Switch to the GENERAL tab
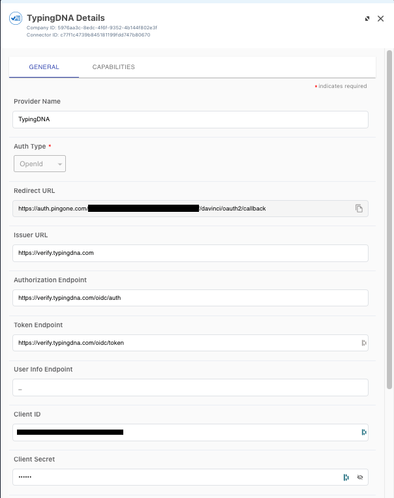The image size is (394, 498). pyautogui.click(x=44, y=67)
